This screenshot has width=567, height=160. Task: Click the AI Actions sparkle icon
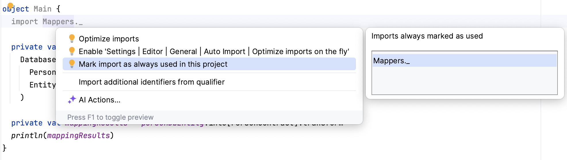point(72,100)
